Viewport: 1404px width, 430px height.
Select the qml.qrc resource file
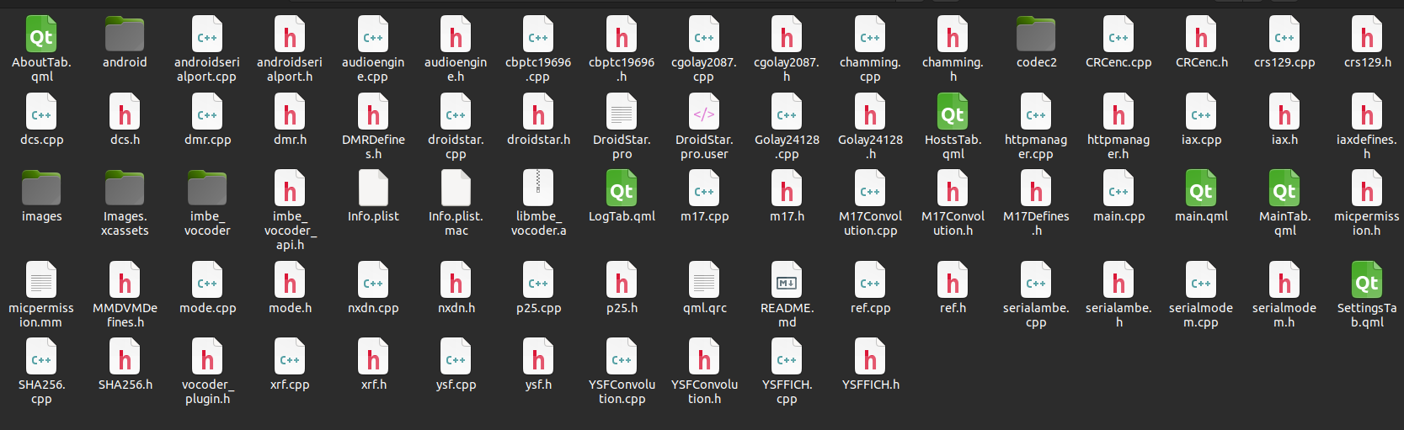coord(704,282)
